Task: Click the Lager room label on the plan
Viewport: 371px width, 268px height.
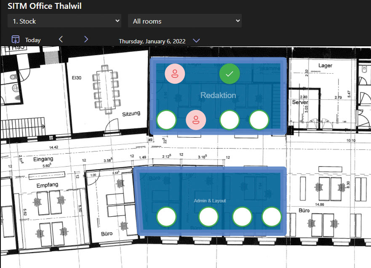Action: (x=325, y=66)
